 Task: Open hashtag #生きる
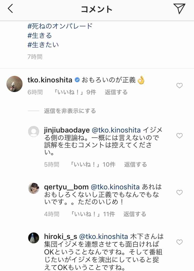click(40, 35)
